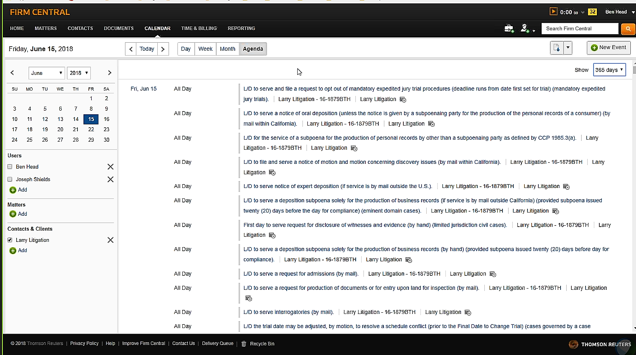The image size is (636, 355).
Task: Go to next day arrow
Action: click(x=163, y=49)
